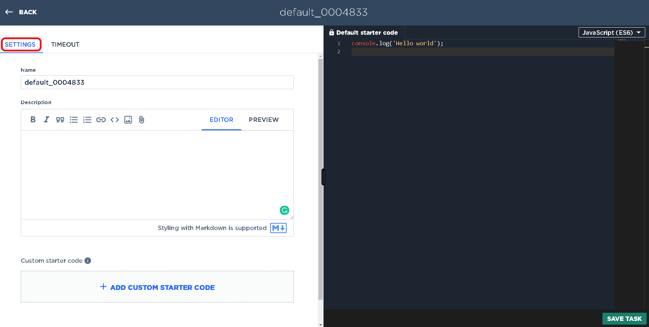Insert an image into description

pyautogui.click(x=128, y=120)
